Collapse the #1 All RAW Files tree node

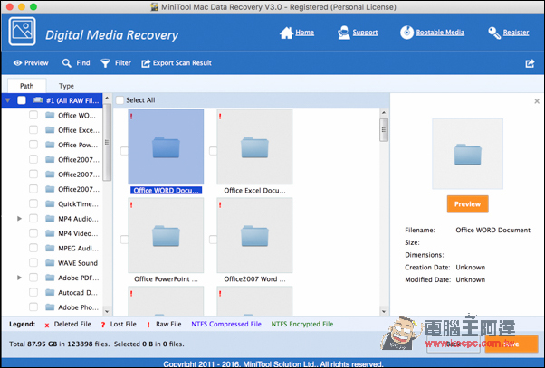(7, 100)
